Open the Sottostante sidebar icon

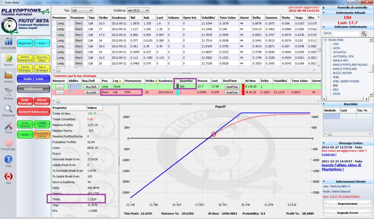click(8, 41)
